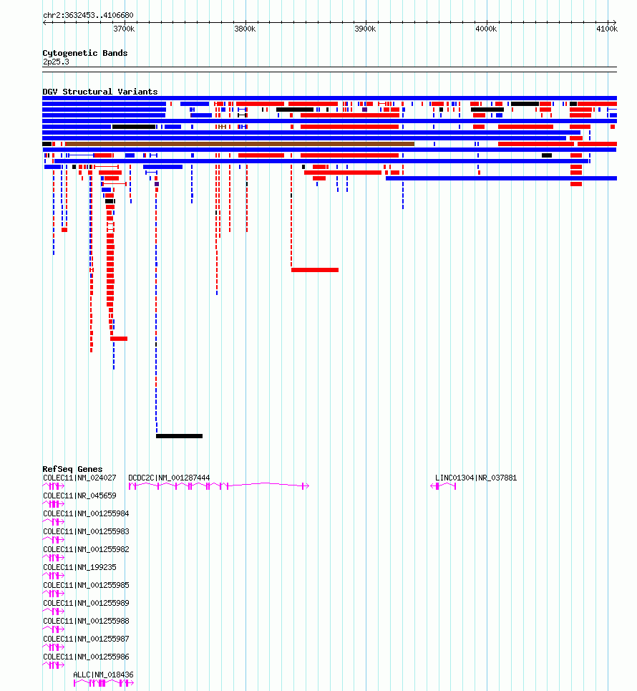Click the 3900k ruler label
The height and width of the screenshot is (691, 637).
pos(365,29)
